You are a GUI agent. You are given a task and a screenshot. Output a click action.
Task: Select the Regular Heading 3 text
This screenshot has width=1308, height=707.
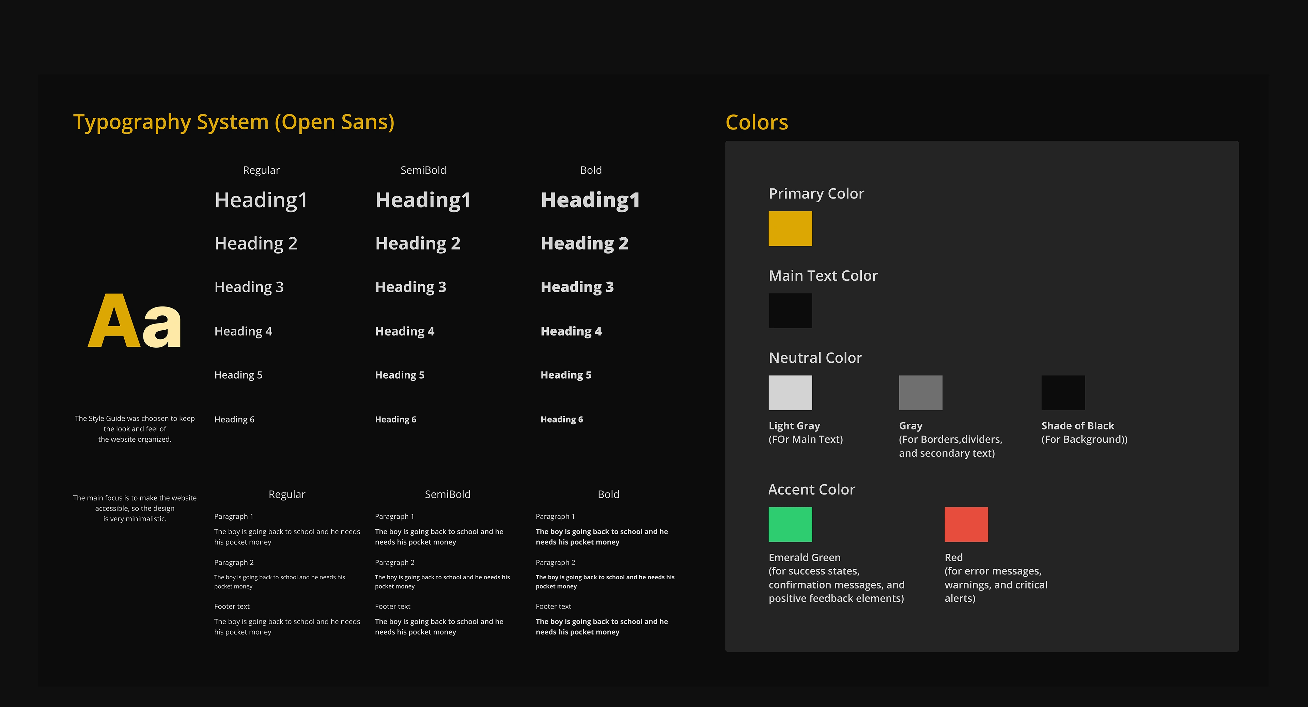coord(249,287)
